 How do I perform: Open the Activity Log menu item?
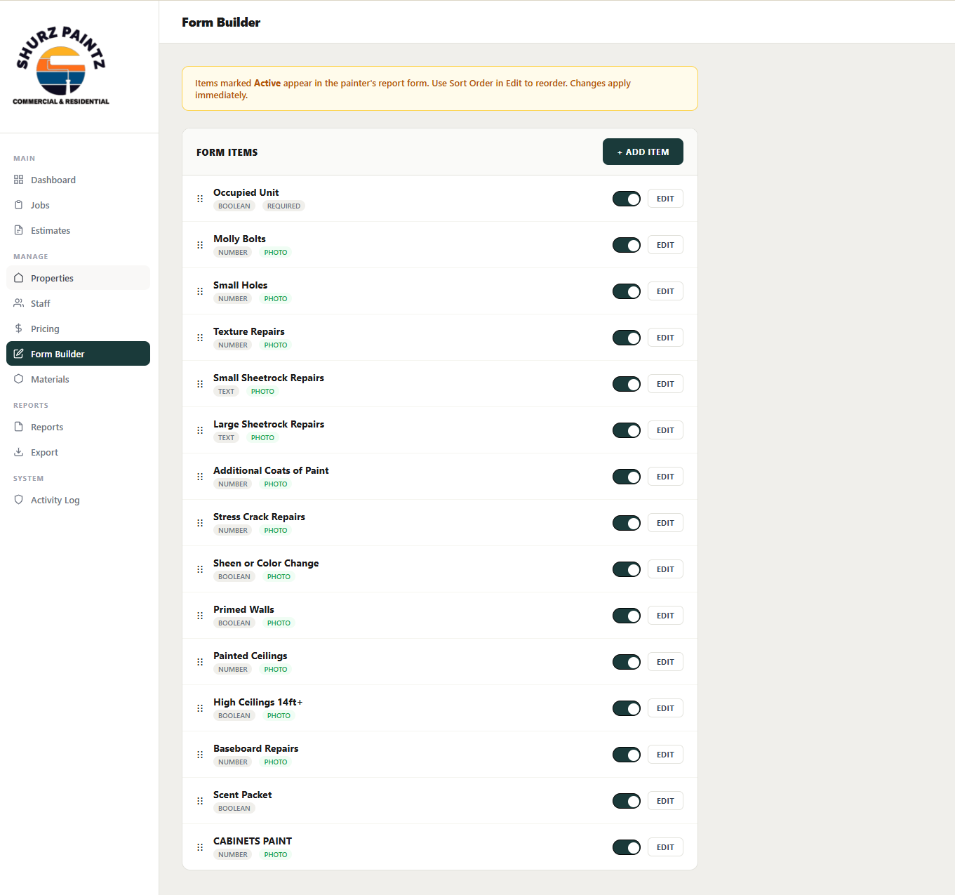[x=78, y=500]
